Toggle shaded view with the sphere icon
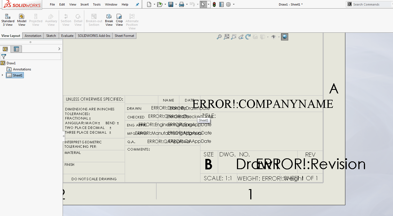 [x=285, y=37]
